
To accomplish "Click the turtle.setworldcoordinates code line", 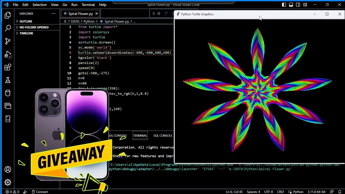I will 125,53.
